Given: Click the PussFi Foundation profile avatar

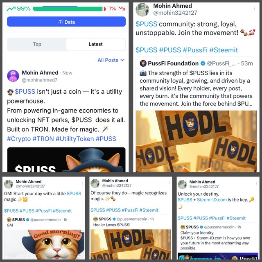Looking at the screenshot, I should pyautogui.click(x=143, y=63).
